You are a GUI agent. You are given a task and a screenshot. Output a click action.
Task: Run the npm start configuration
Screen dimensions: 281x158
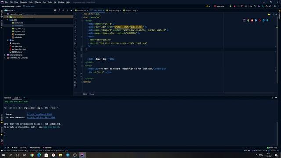231,6
